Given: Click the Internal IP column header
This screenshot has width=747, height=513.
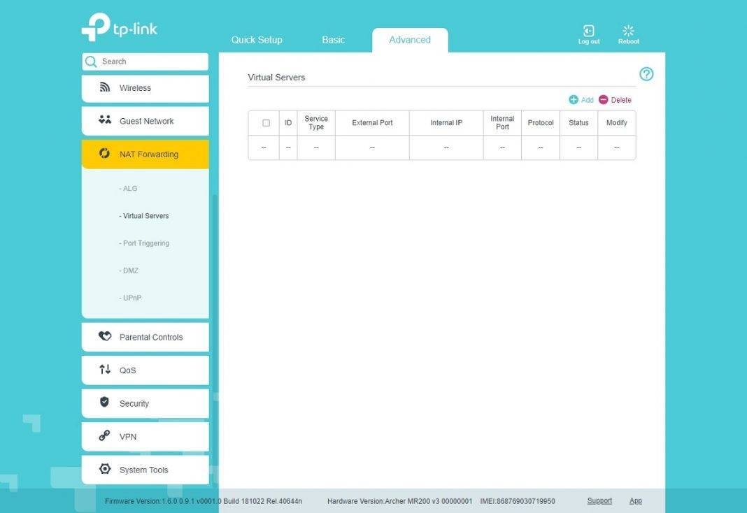Looking at the screenshot, I should click(446, 123).
